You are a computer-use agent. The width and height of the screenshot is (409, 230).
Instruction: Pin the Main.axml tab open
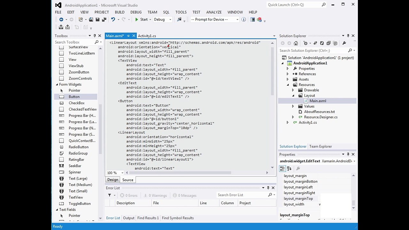128,36
